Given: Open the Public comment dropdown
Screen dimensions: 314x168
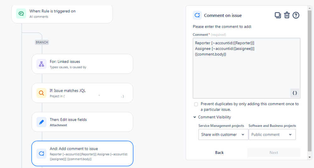Looking at the screenshot, I should tap(272, 134).
